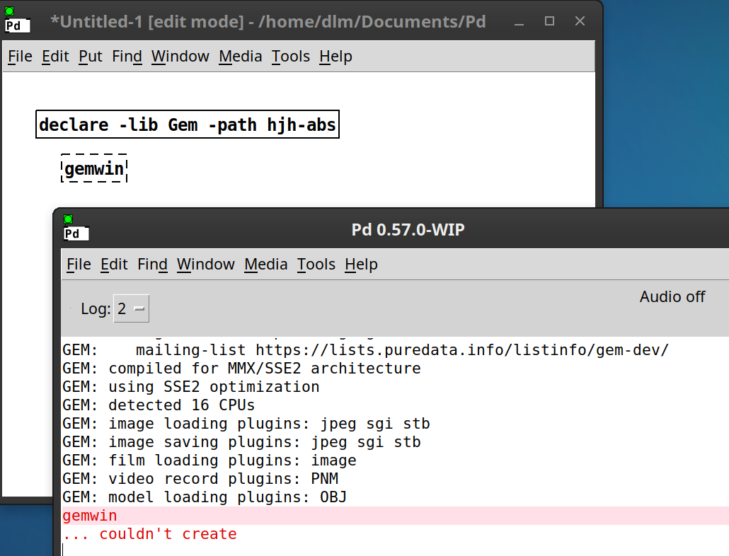Click 'GEM: image loading plugins' console line
729x556 pixels.
(246, 424)
